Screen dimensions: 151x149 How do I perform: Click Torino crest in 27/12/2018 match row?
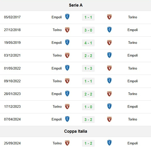[x=67, y=30]
